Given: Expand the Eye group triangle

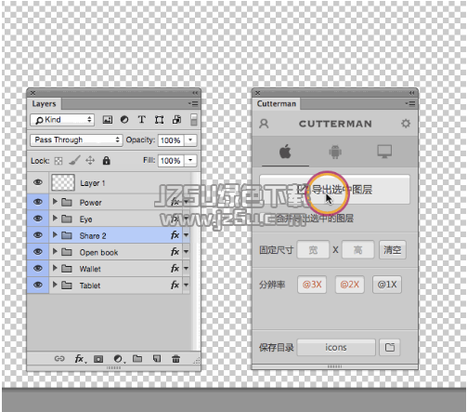Looking at the screenshot, I should 55,219.
